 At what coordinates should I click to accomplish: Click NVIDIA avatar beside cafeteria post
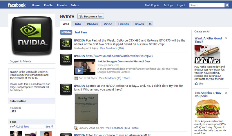coord(66,90)
